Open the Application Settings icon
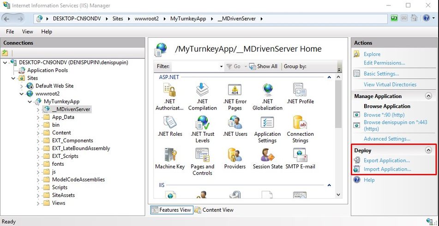 267,129
